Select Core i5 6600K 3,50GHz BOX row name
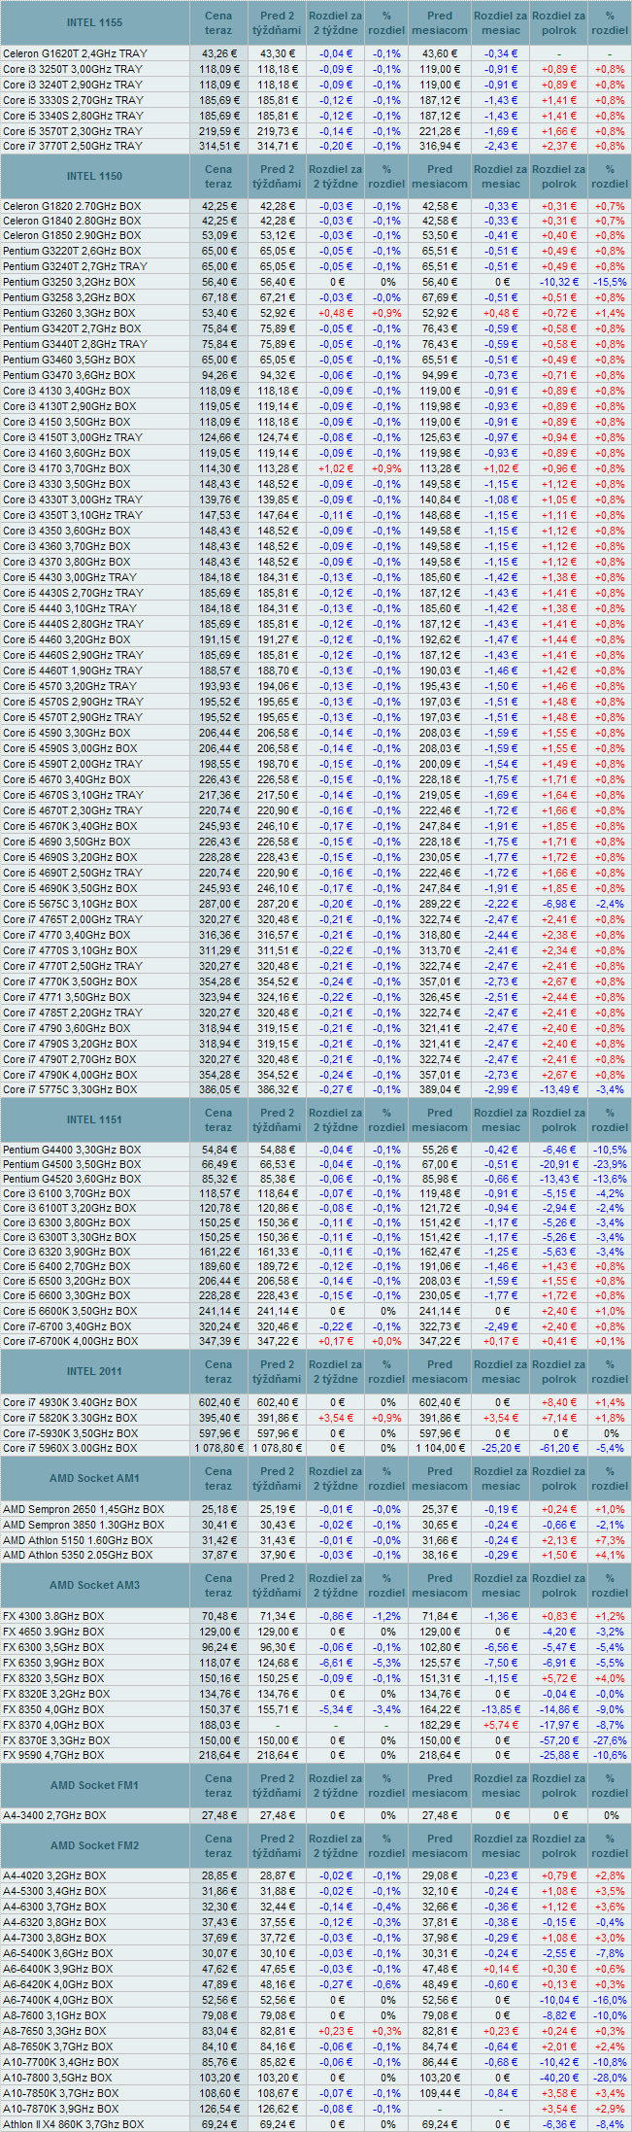This screenshot has height=2132, width=632. pyautogui.click(x=70, y=1311)
